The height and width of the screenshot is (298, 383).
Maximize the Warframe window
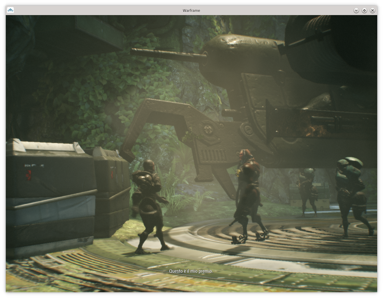(364, 10)
